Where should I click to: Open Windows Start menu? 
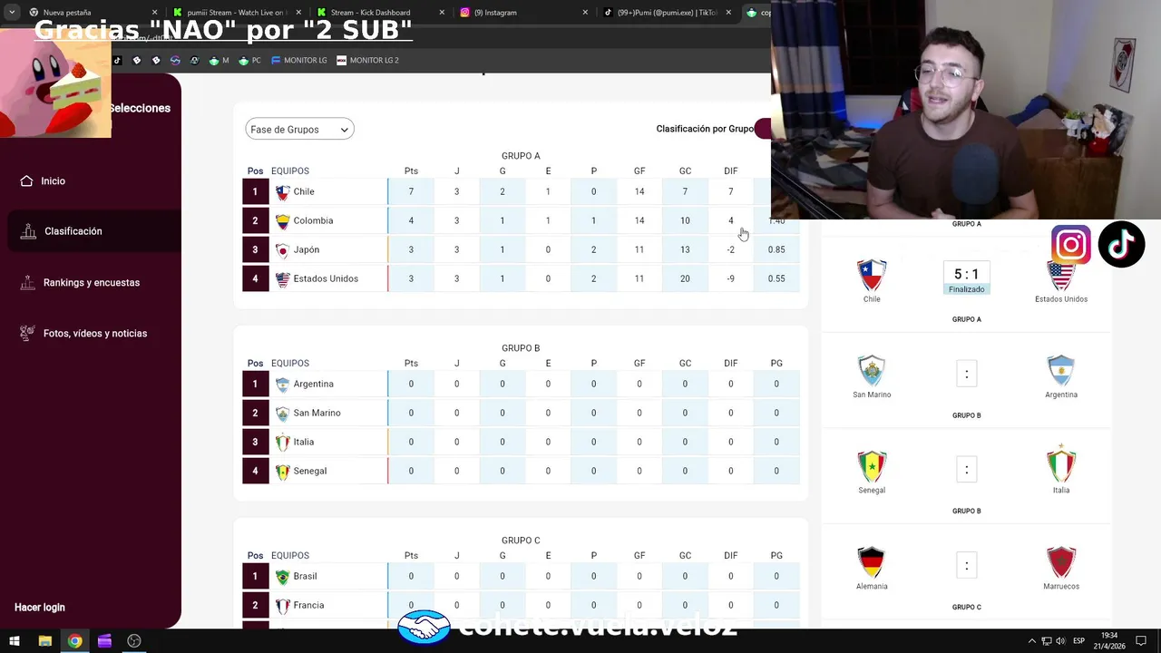pos(15,641)
